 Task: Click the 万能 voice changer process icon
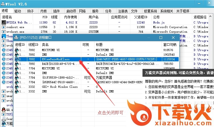coord(4,123)
